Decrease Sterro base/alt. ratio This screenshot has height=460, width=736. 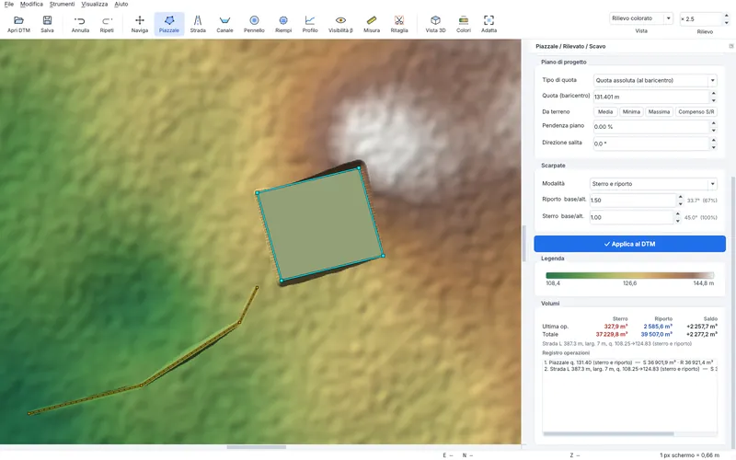pos(677,221)
